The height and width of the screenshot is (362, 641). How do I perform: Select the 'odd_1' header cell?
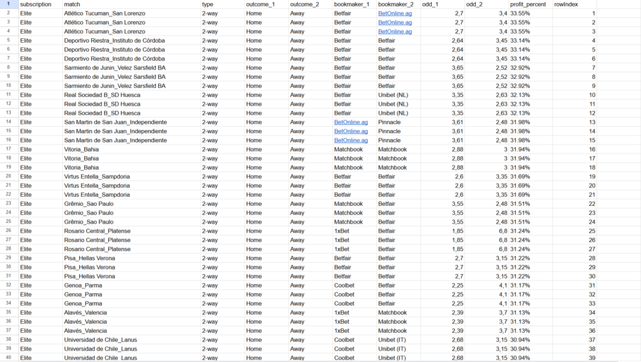(443, 4)
